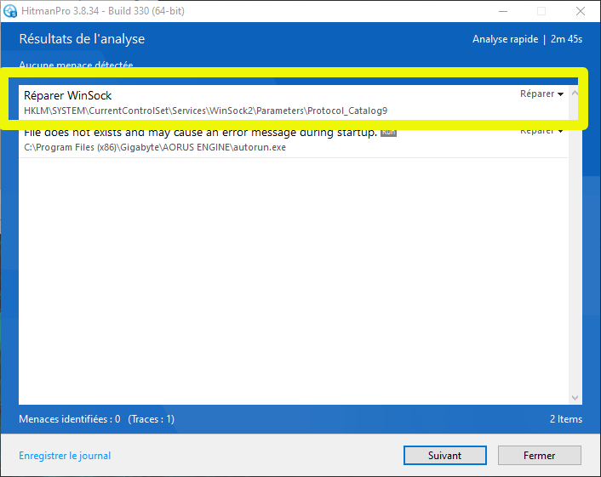
Task: Click the Menaces identifiées : 0 status text
Action: point(70,419)
